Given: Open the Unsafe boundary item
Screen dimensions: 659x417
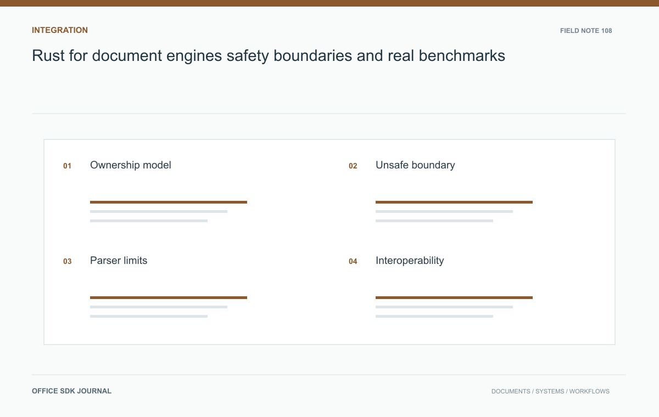Looking at the screenshot, I should pos(415,165).
